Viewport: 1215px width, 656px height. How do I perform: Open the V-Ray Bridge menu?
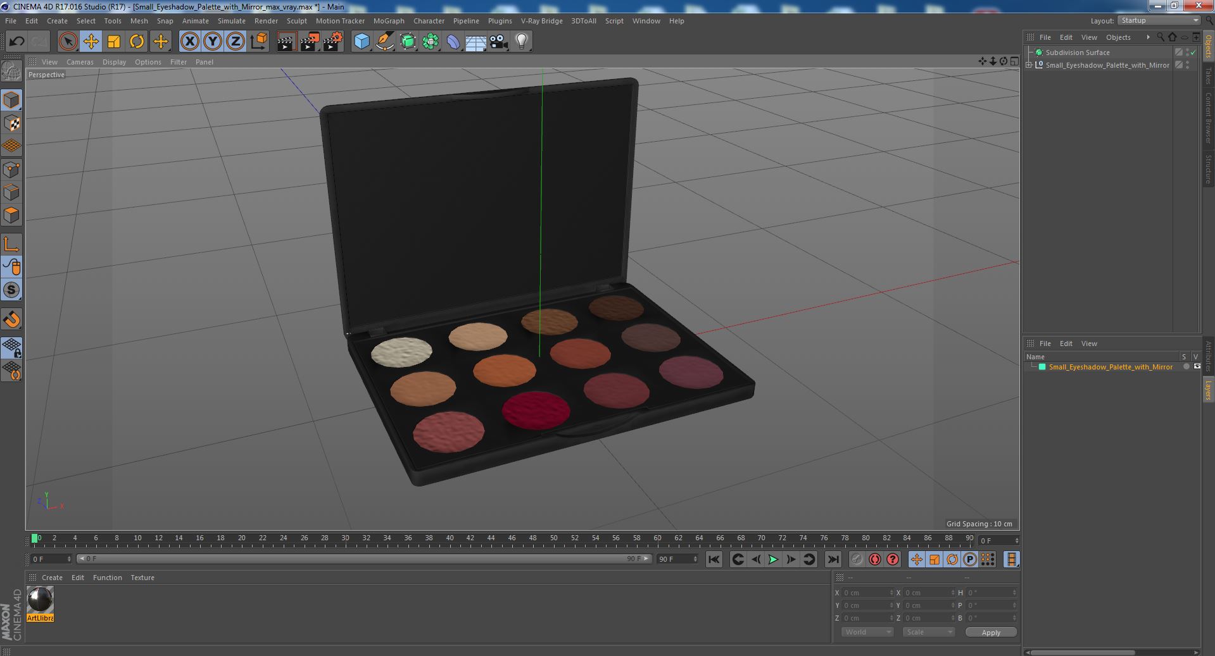pos(541,21)
